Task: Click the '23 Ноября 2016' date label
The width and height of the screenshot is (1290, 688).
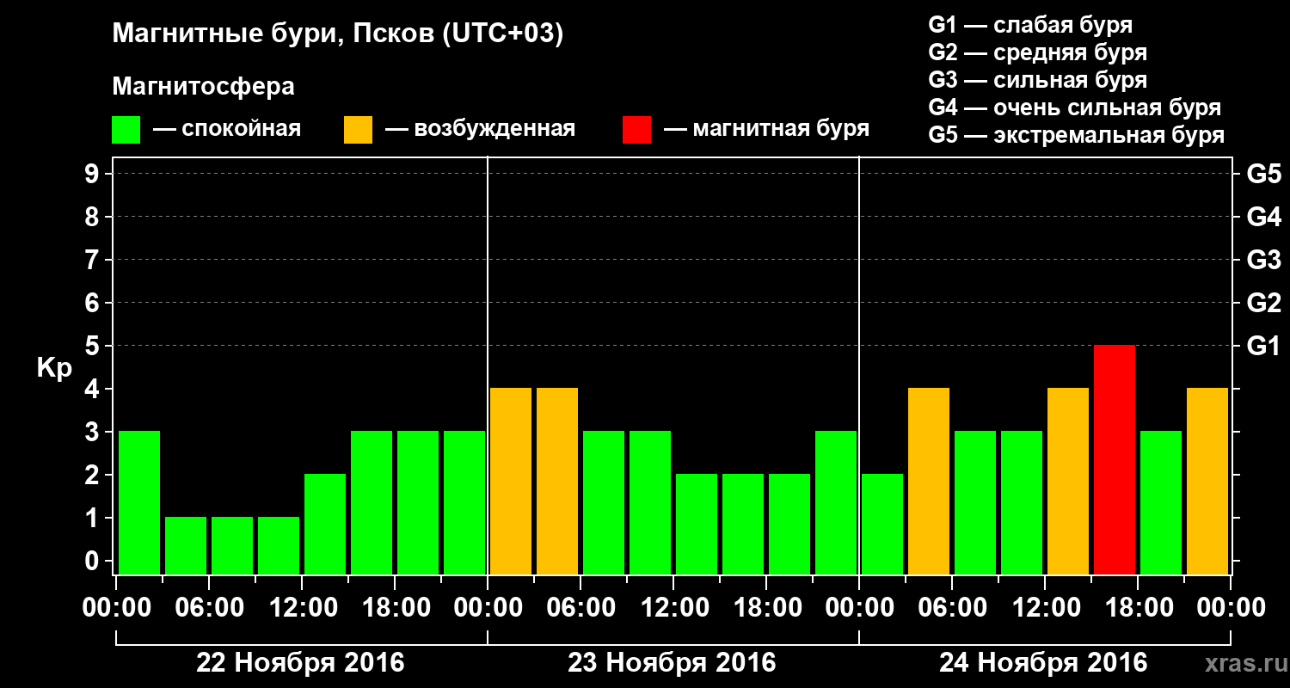Action: (x=672, y=663)
